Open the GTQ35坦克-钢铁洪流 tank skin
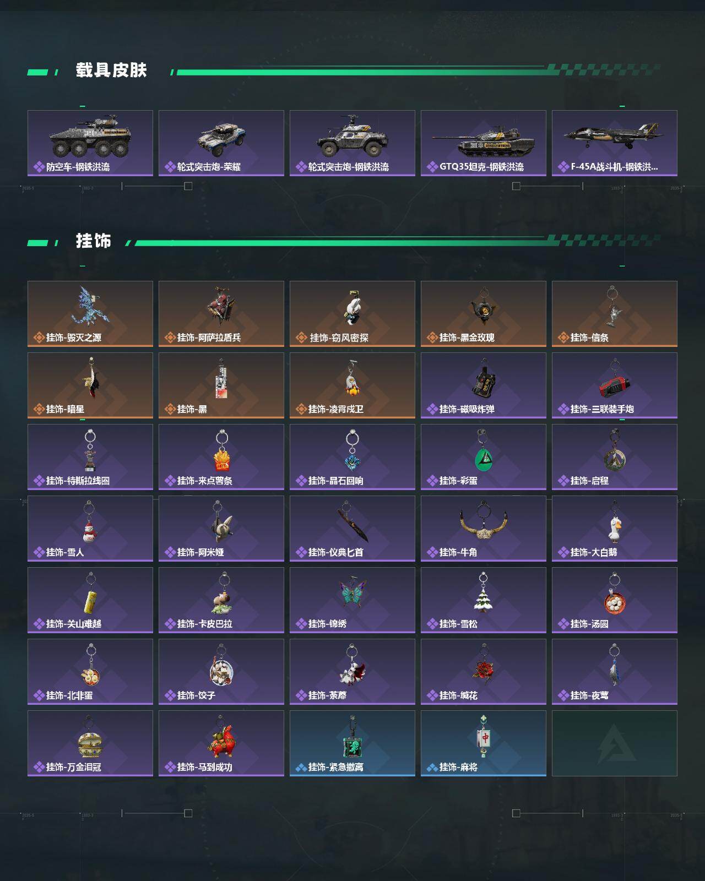The height and width of the screenshot is (881, 705). point(484,143)
